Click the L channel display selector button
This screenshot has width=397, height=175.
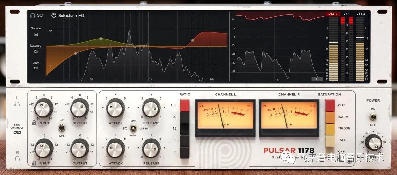point(317,79)
